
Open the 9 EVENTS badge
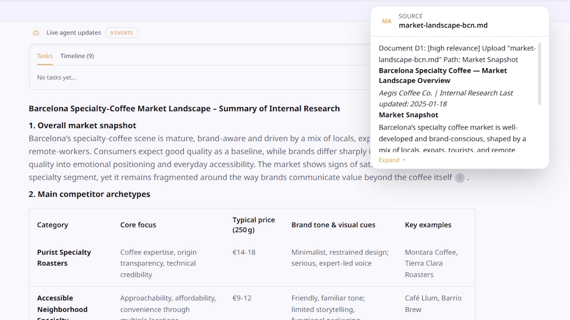tap(121, 33)
